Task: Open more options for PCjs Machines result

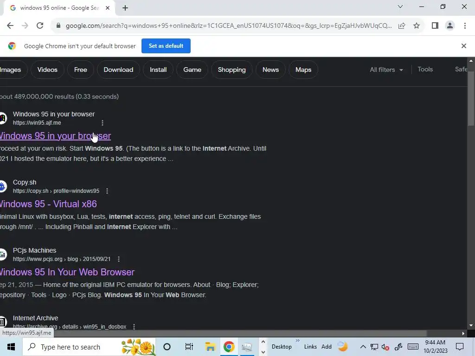Action: click(x=119, y=259)
